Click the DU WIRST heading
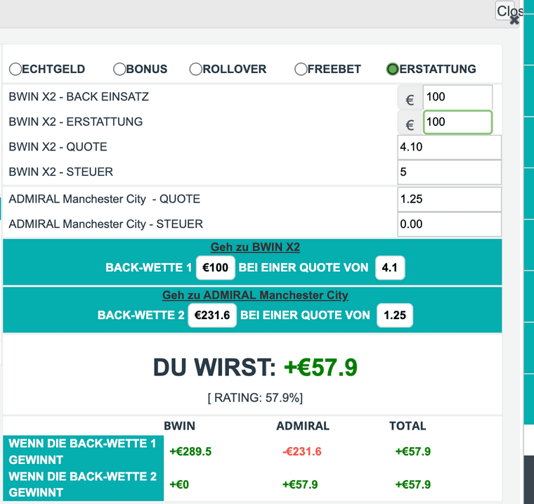Screen dimensions: 534x504 pyautogui.click(x=214, y=368)
